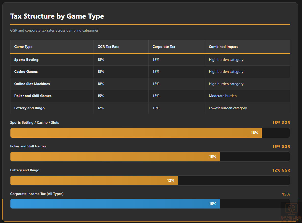Click the Sports Betting / Casino / Slots label
This screenshot has height=223, width=302.
click(x=34, y=122)
